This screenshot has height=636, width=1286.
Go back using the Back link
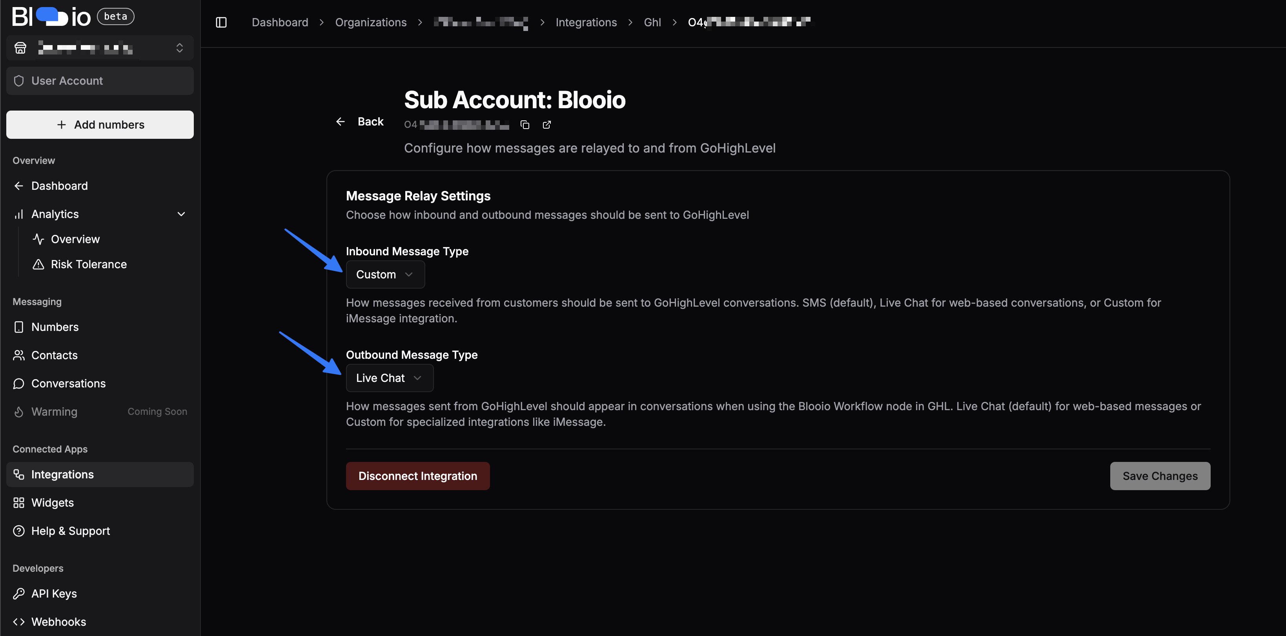click(x=359, y=121)
